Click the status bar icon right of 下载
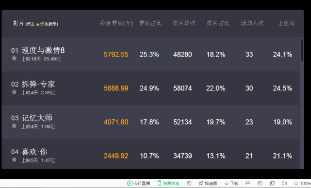Image resolution: width=311 pixels, height=188 pixels. (248, 183)
